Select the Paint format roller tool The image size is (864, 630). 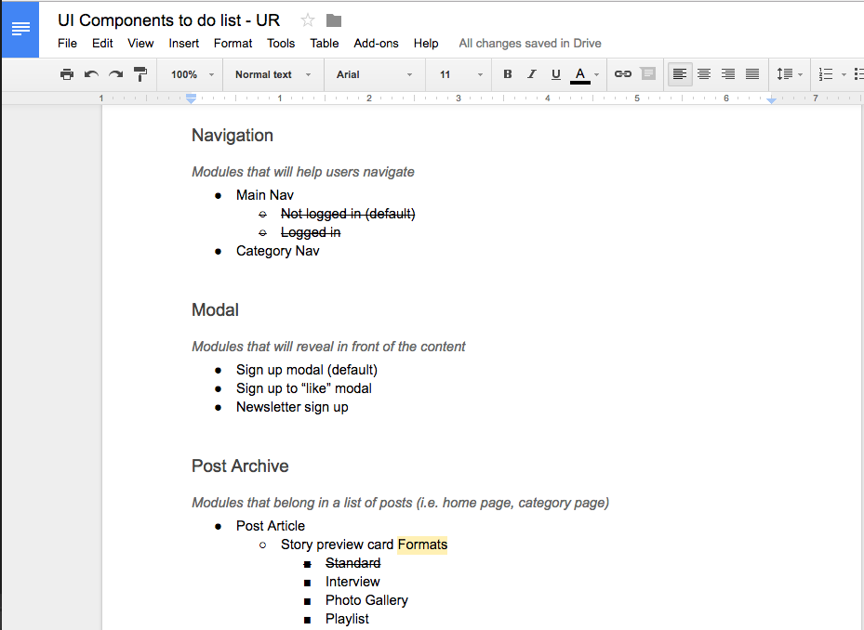tap(140, 74)
